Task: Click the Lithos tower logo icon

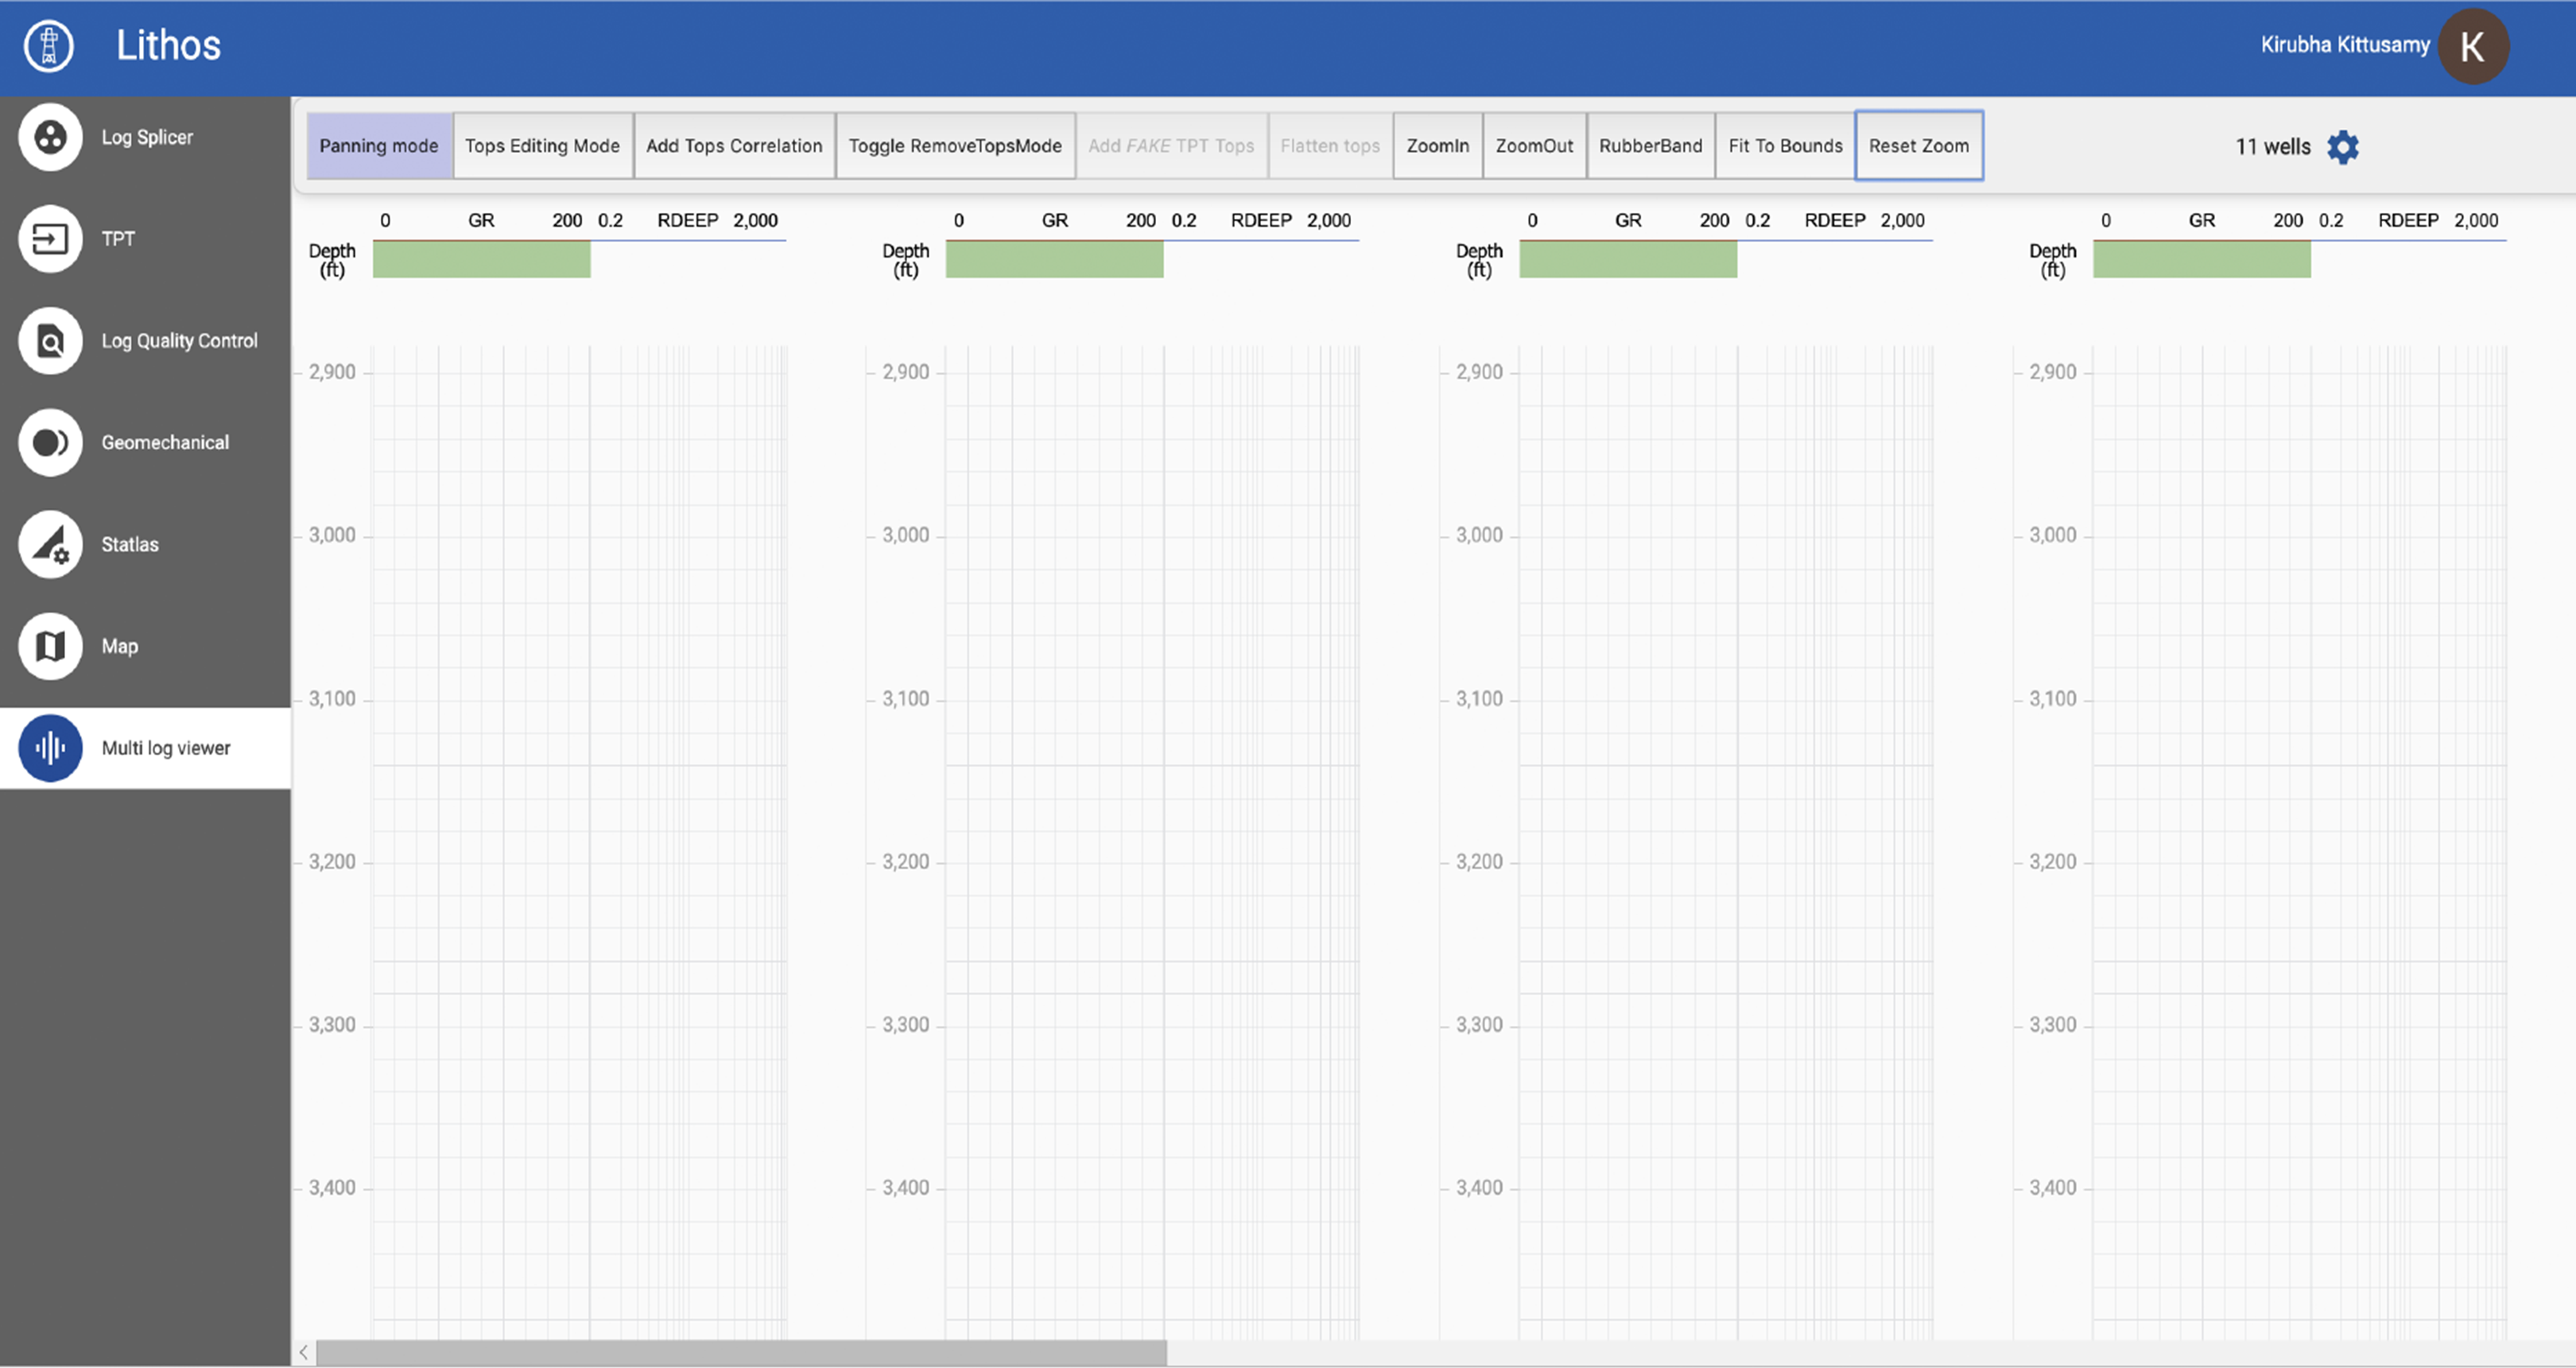Action: [48, 46]
